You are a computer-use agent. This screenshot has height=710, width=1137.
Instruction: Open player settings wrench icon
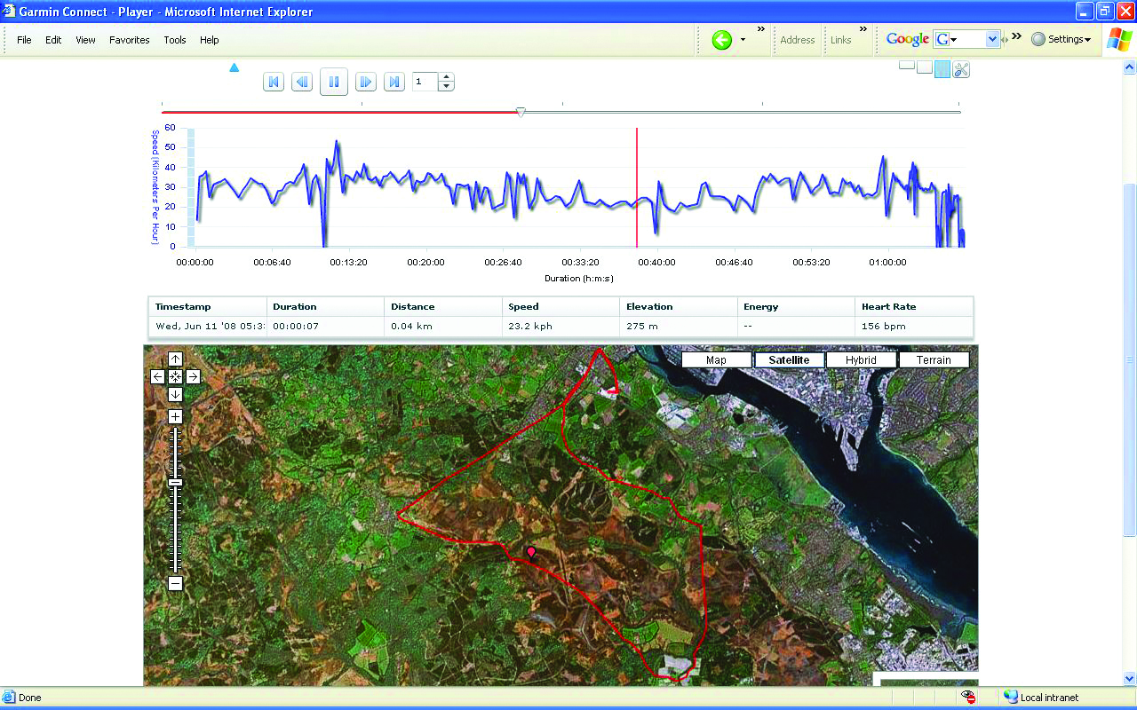coord(961,70)
